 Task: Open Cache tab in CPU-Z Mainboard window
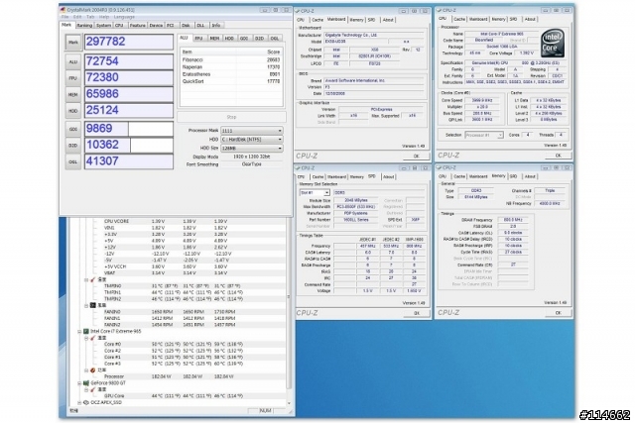pyautogui.click(x=317, y=20)
